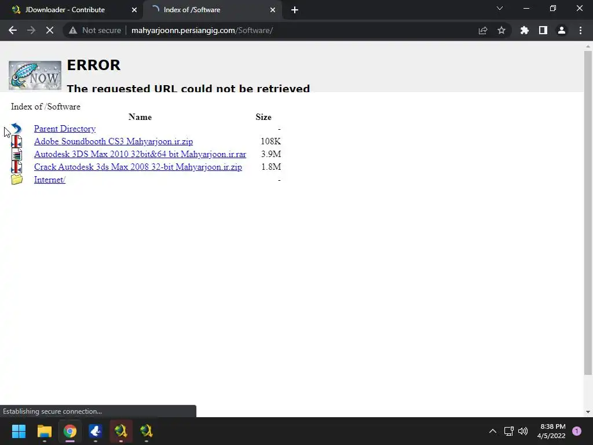The width and height of the screenshot is (593, 445).
Task: Show hidden system tray icons
Action: pos(493,431)
